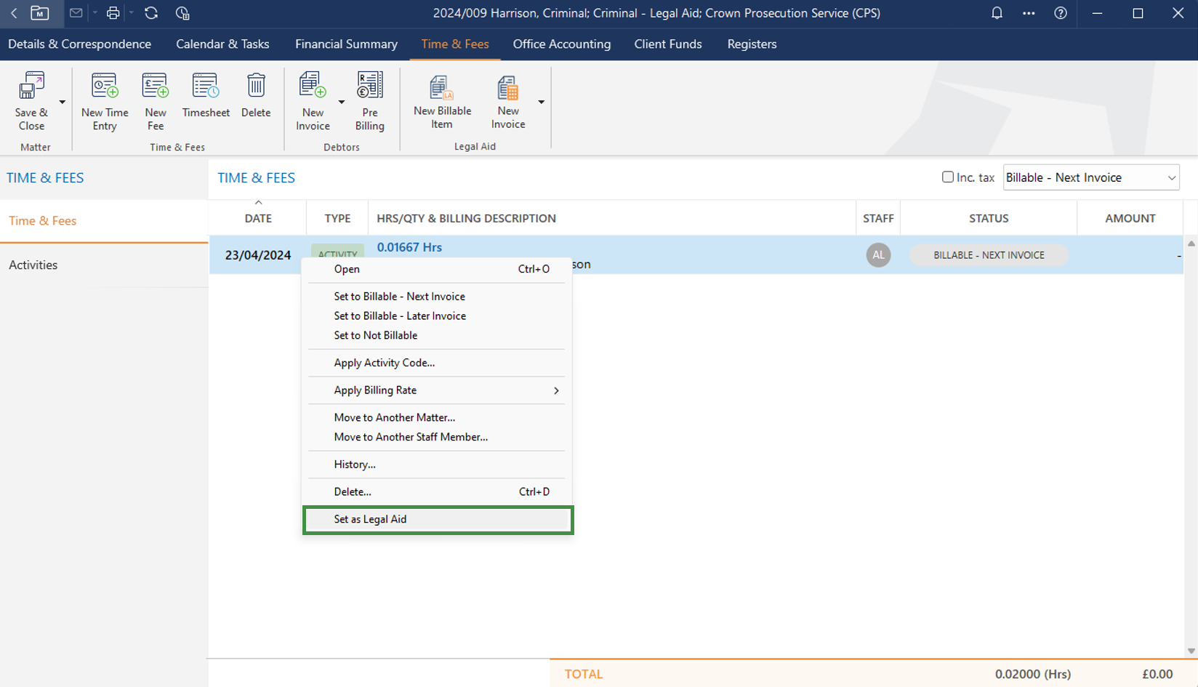This screenshot has height=687, width=1198.
Task: Click the Date column header to sort
Action: (258, 218)
